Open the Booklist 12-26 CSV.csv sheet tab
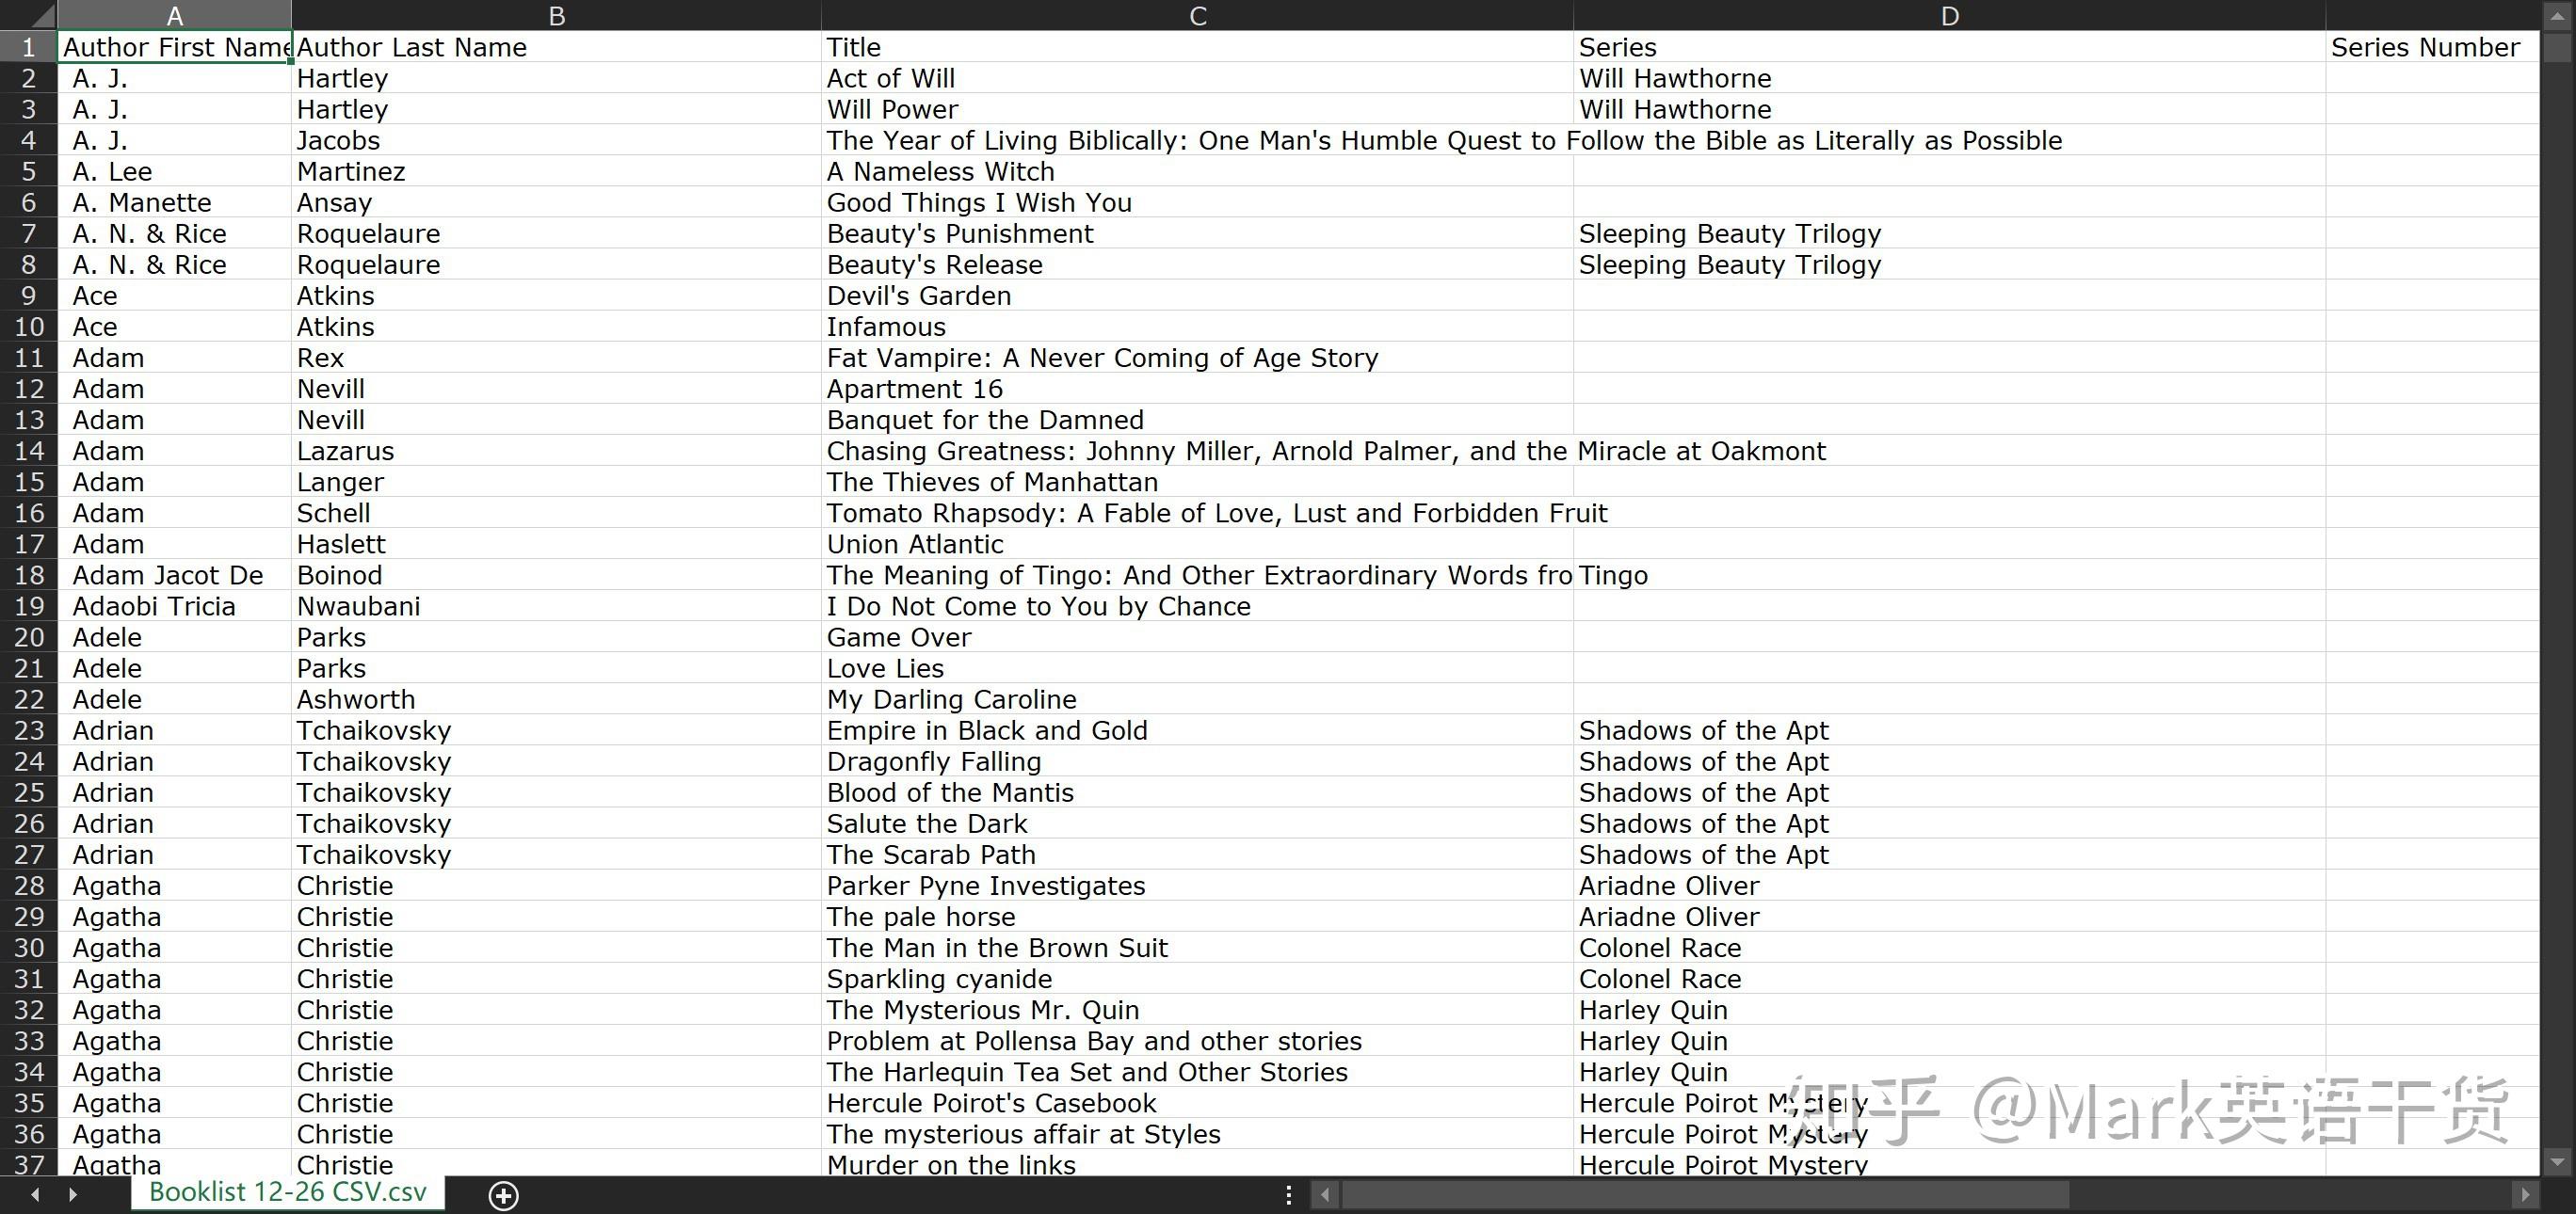 coord(287,1192)
